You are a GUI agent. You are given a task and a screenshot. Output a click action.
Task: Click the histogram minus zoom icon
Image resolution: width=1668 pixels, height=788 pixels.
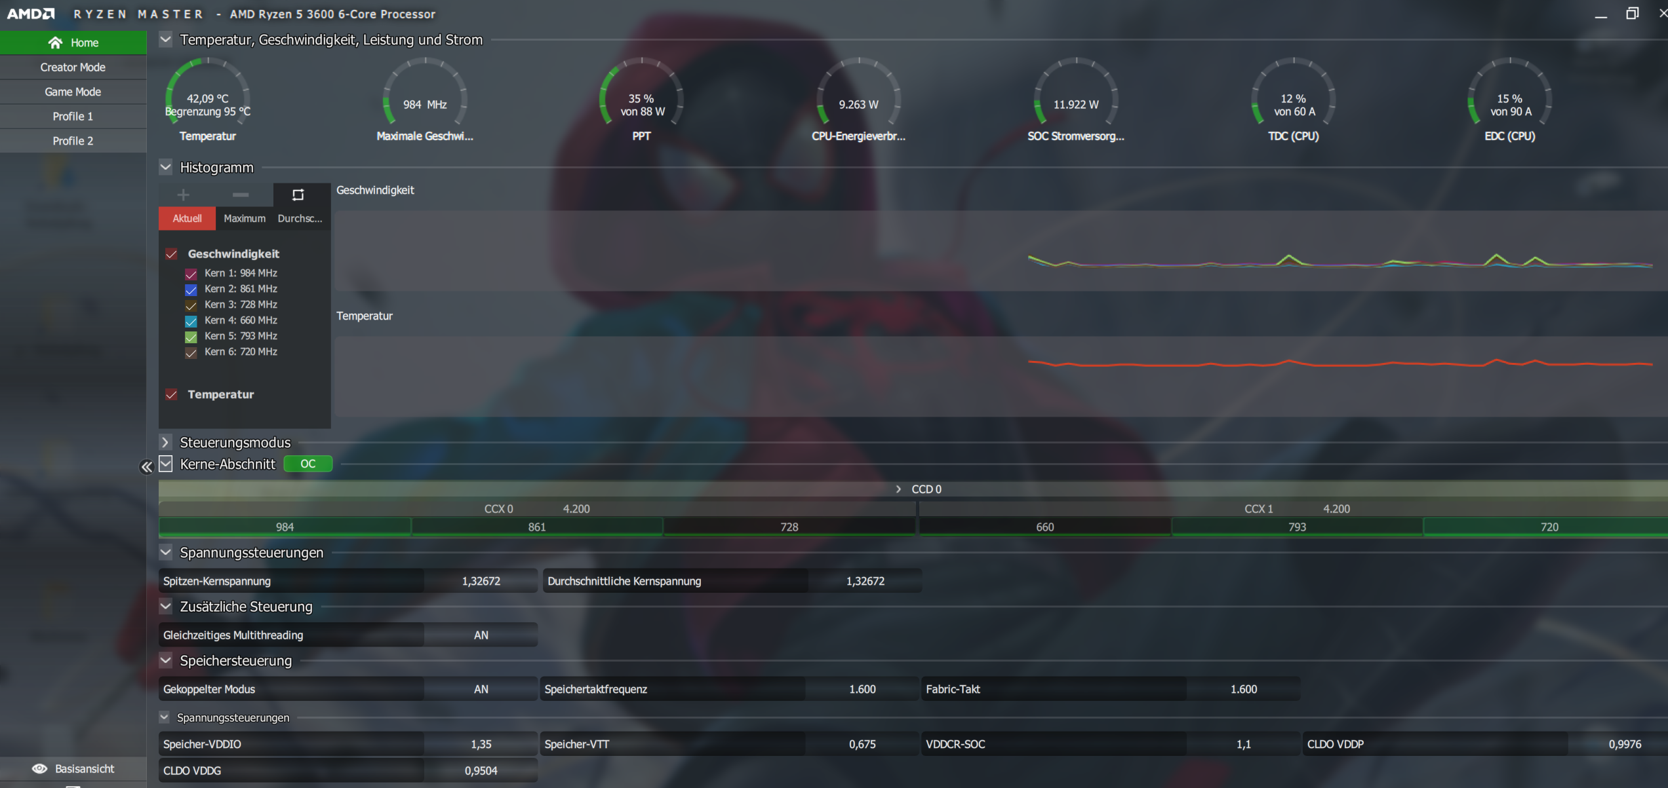(x=241, y=195)
